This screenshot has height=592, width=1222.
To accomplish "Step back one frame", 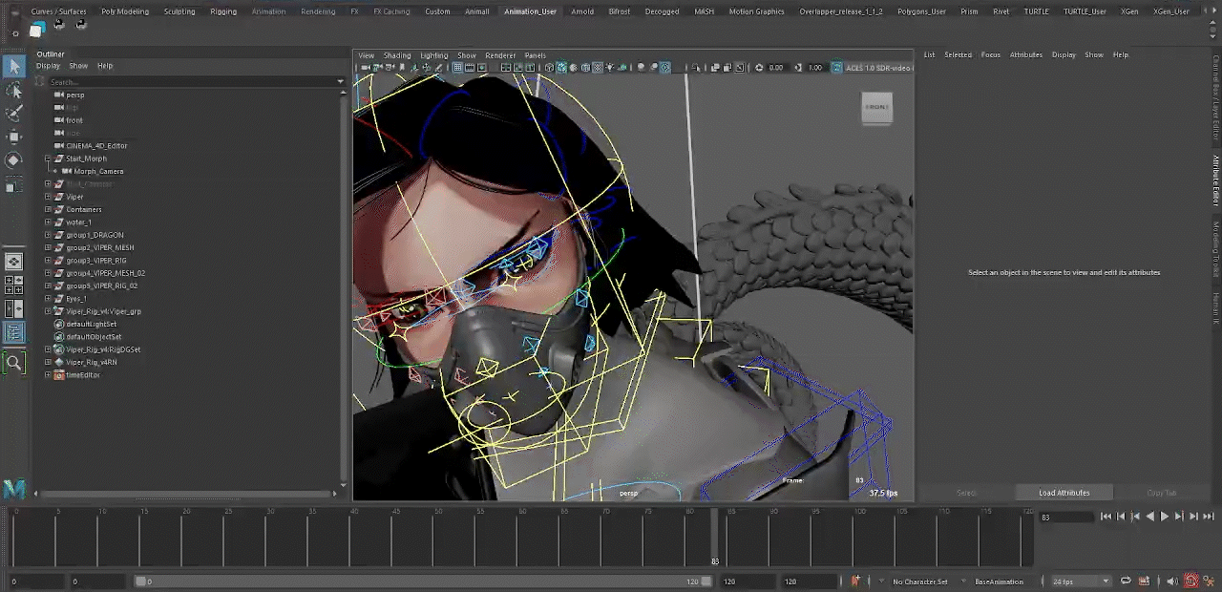I will 1120,517.
